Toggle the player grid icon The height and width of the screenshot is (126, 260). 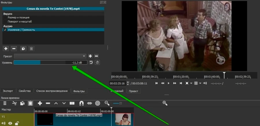(x=196, y=83)
